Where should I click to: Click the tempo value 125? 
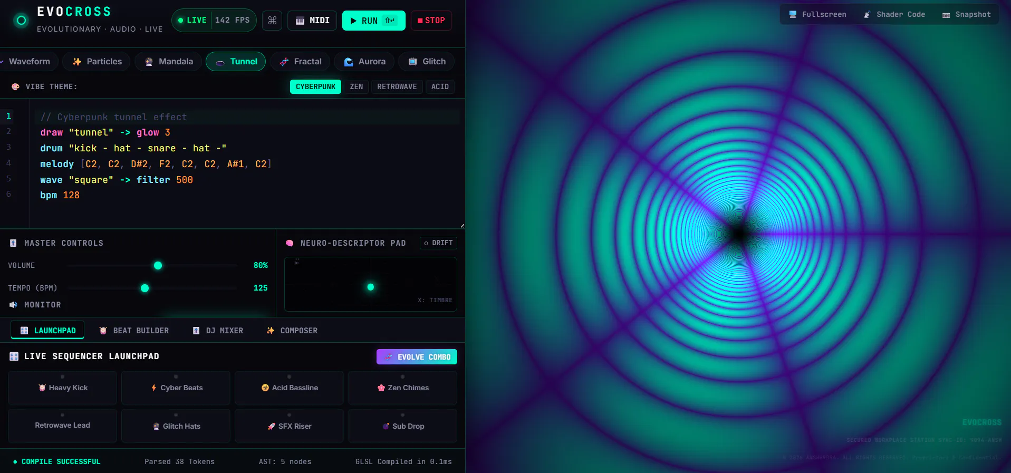261,288
